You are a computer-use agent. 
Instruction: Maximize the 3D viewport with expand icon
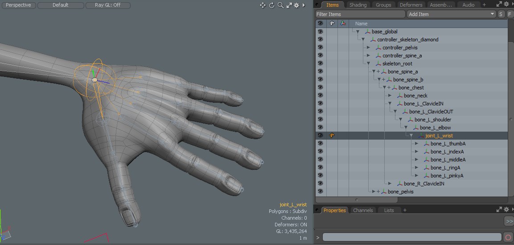click(x=289, y=5)
